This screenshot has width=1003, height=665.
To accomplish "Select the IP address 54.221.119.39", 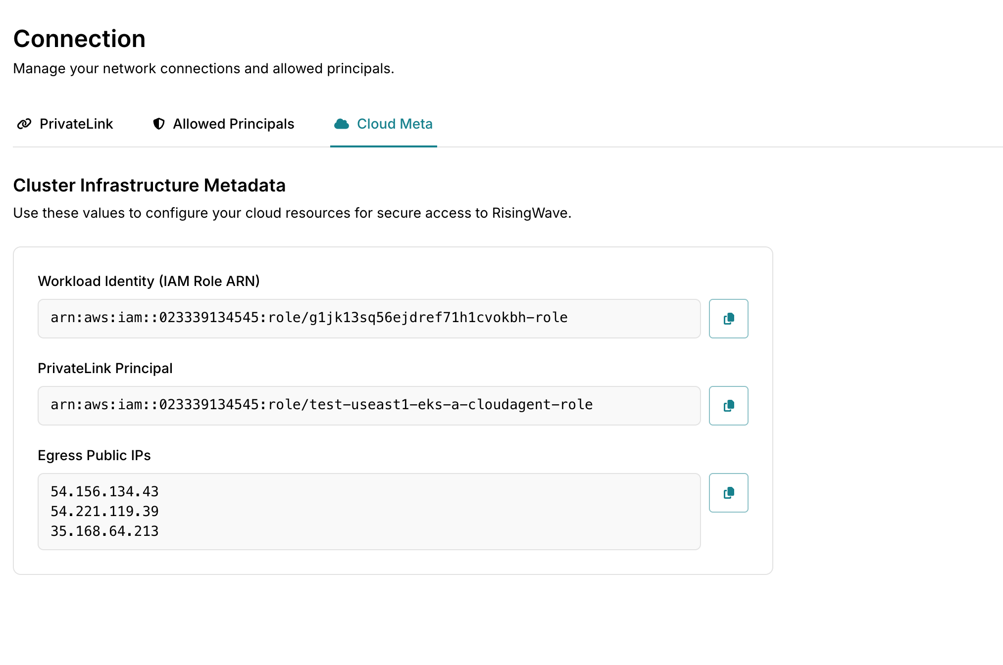I will pyautogui.click(x=104, y=511).
